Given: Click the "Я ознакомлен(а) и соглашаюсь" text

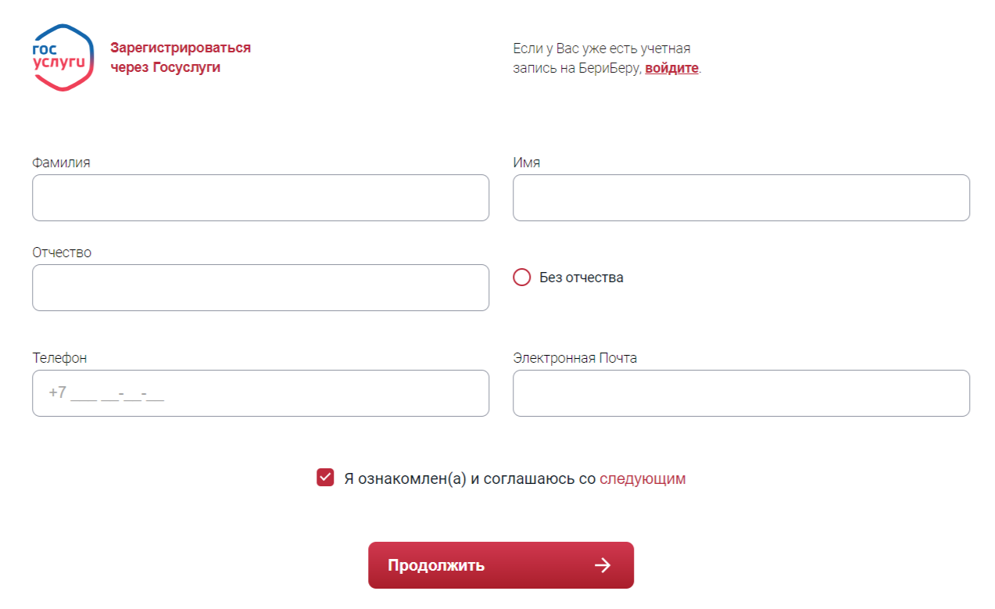Looking at the screenshot, I should (469, 478).
